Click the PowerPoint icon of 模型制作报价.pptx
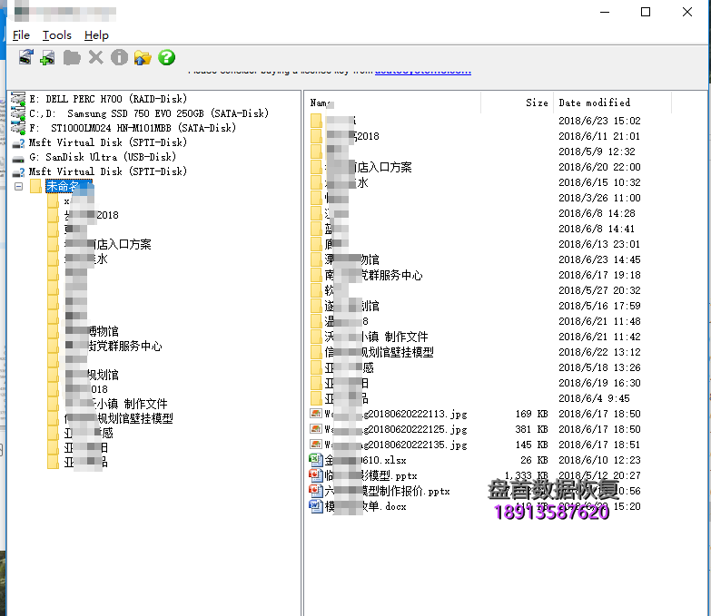 [316, 491]
